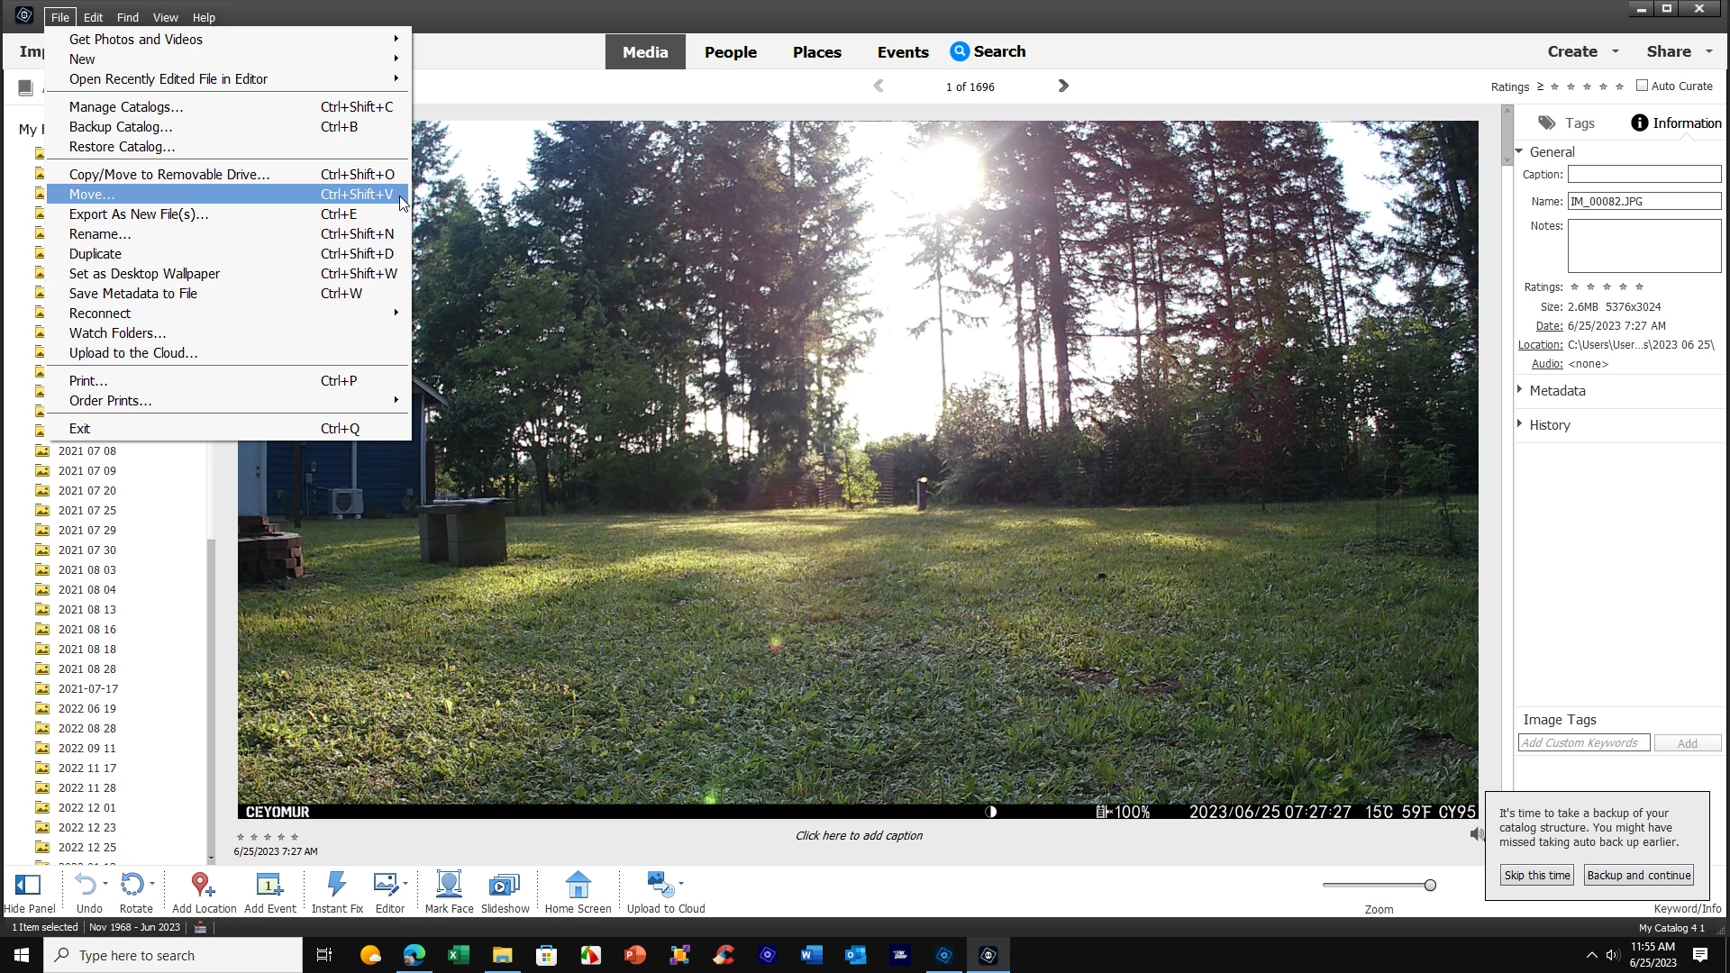Click the Add Location pin icon
Screen dimensions: 1730x973
tap(203, 885)
